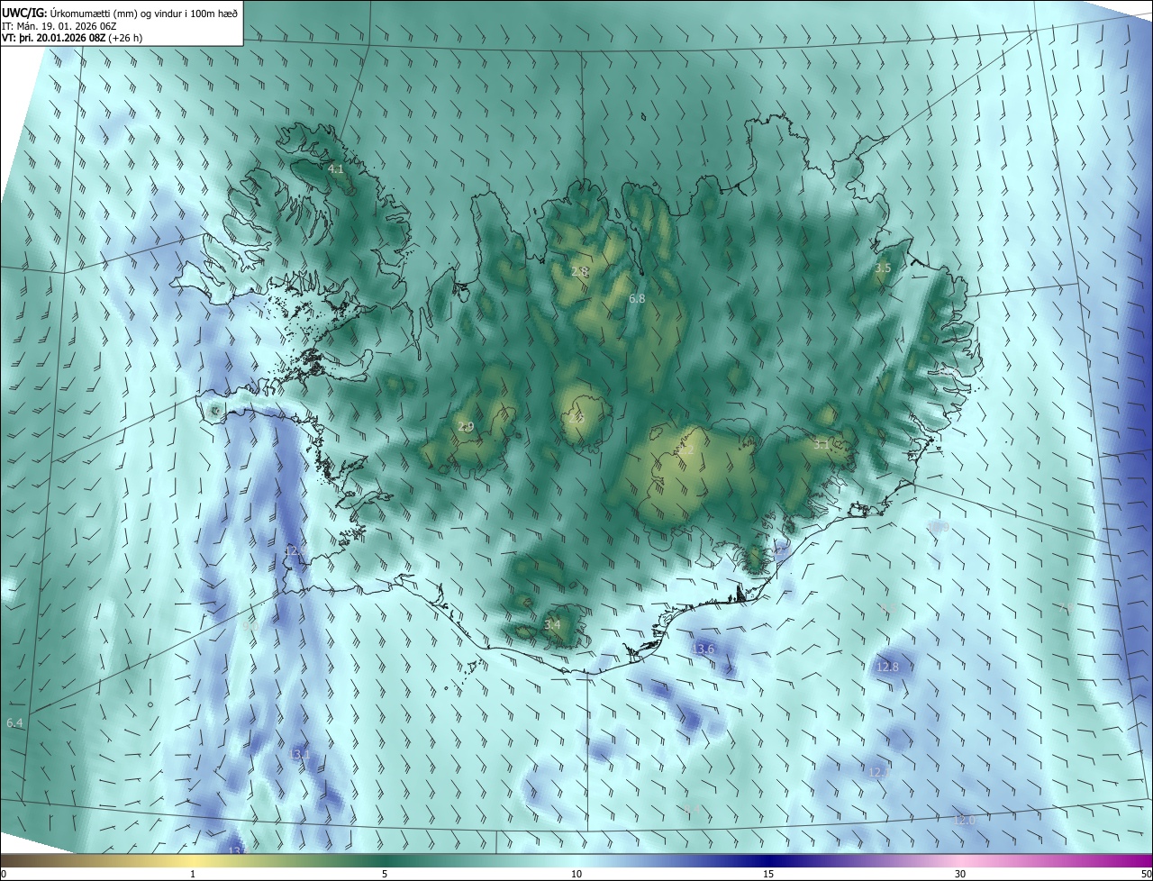Select the 'IT: Mán. 19. 01. 2026 06Z' line
The width and height of the screenshot is (1153, 881).
(x=60, y=26)
